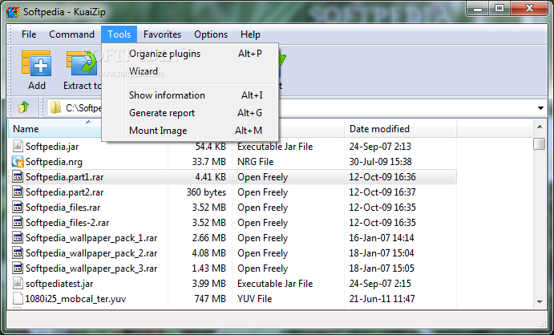
Task: Click the NRG File type cell
Action: [x=256, y=162]
